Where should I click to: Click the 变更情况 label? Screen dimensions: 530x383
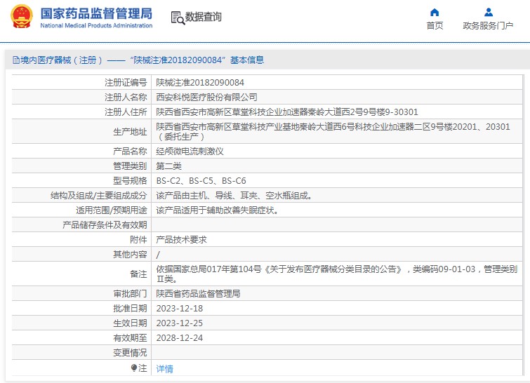point(130,353)
